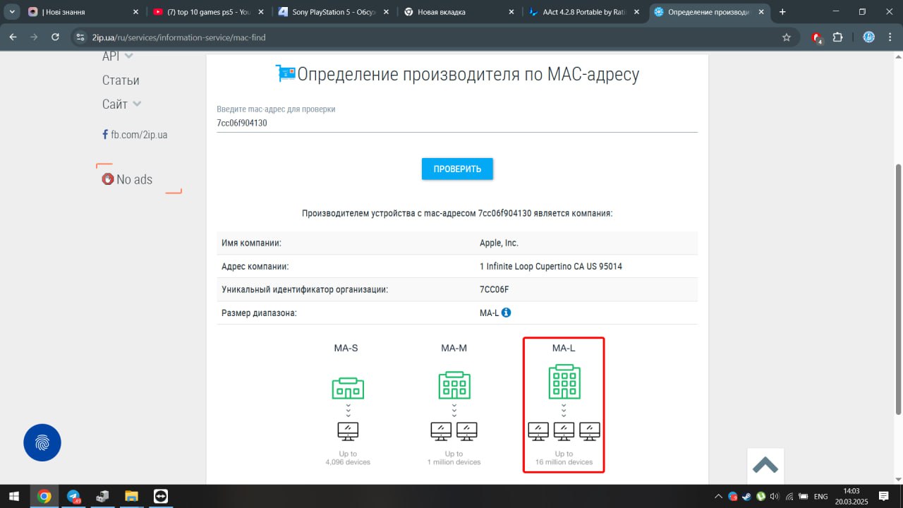
Task: Click the scroll-to-top arrow button
Action: [765, 465]
